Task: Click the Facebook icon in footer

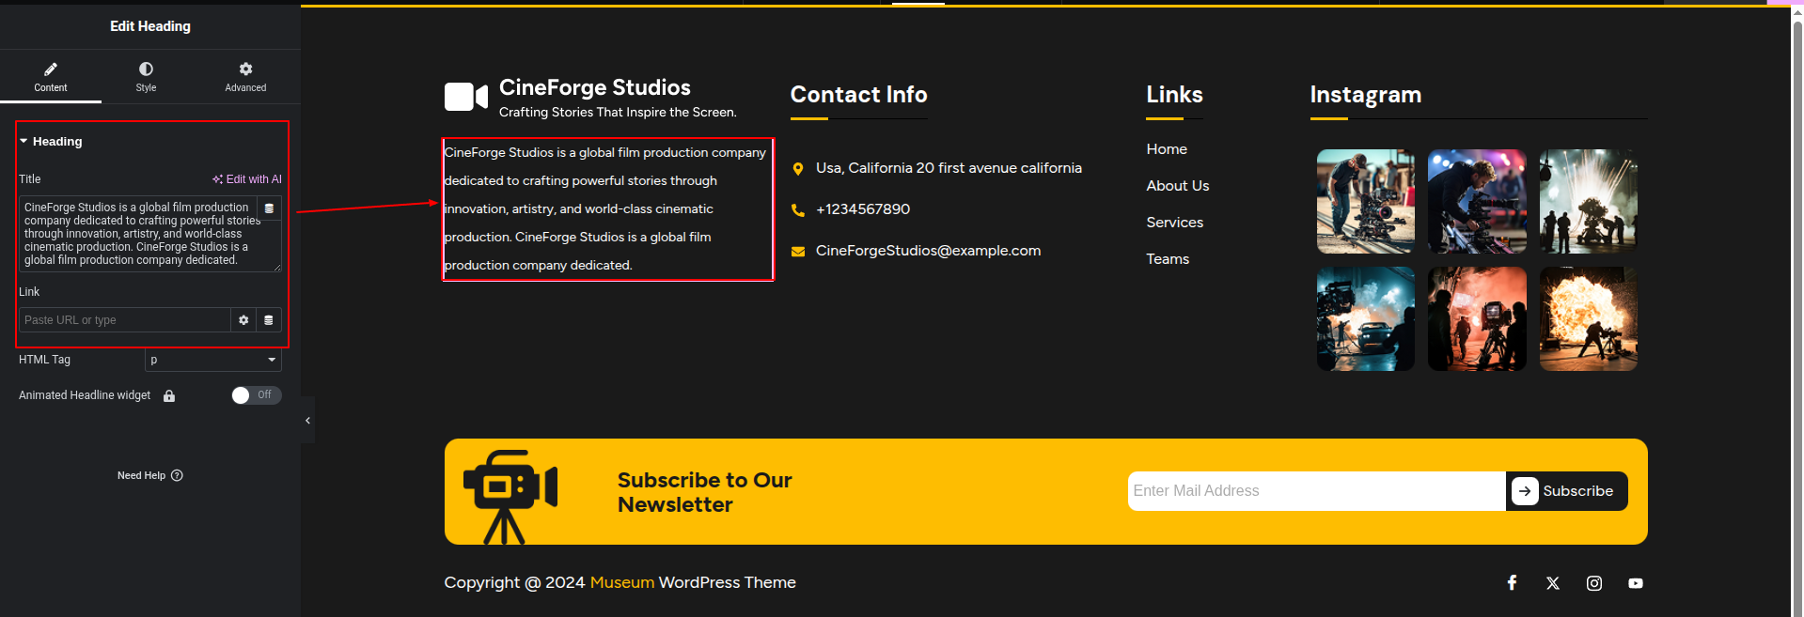Action: [x=1512, y=583]
